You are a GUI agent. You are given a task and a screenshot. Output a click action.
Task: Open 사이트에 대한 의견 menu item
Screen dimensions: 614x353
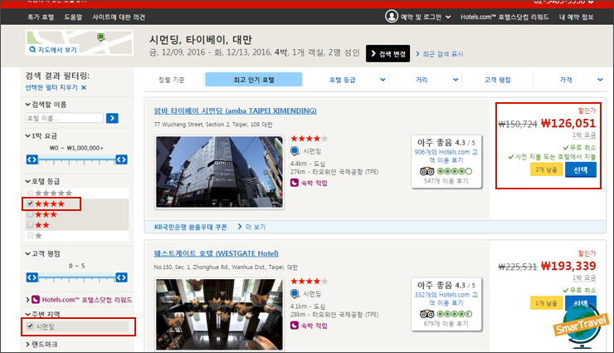coord(119,17)
